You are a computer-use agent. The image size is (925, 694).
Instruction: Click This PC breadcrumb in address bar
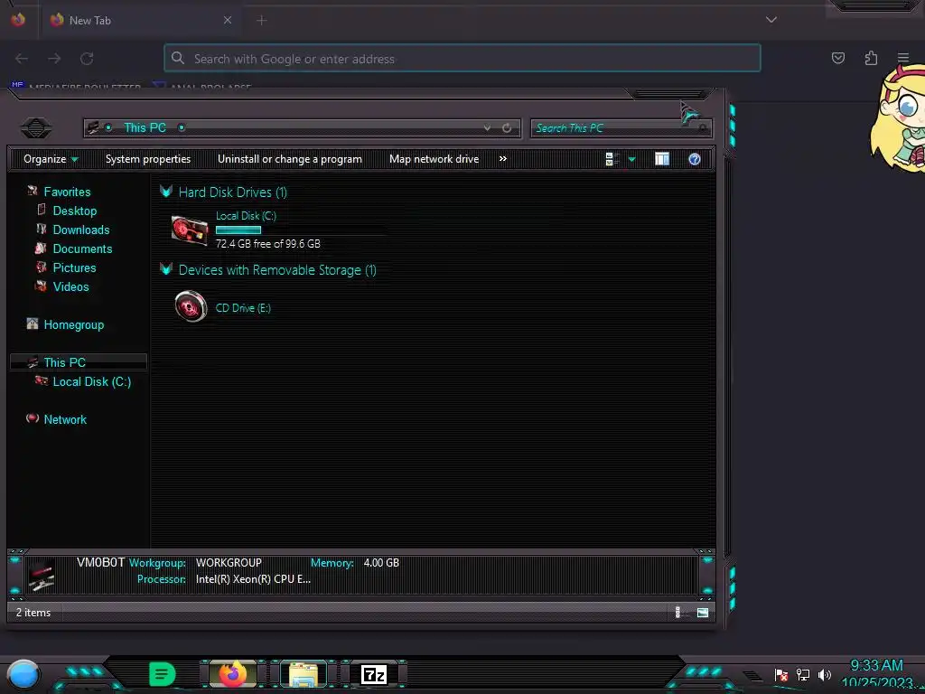(145, 127)
